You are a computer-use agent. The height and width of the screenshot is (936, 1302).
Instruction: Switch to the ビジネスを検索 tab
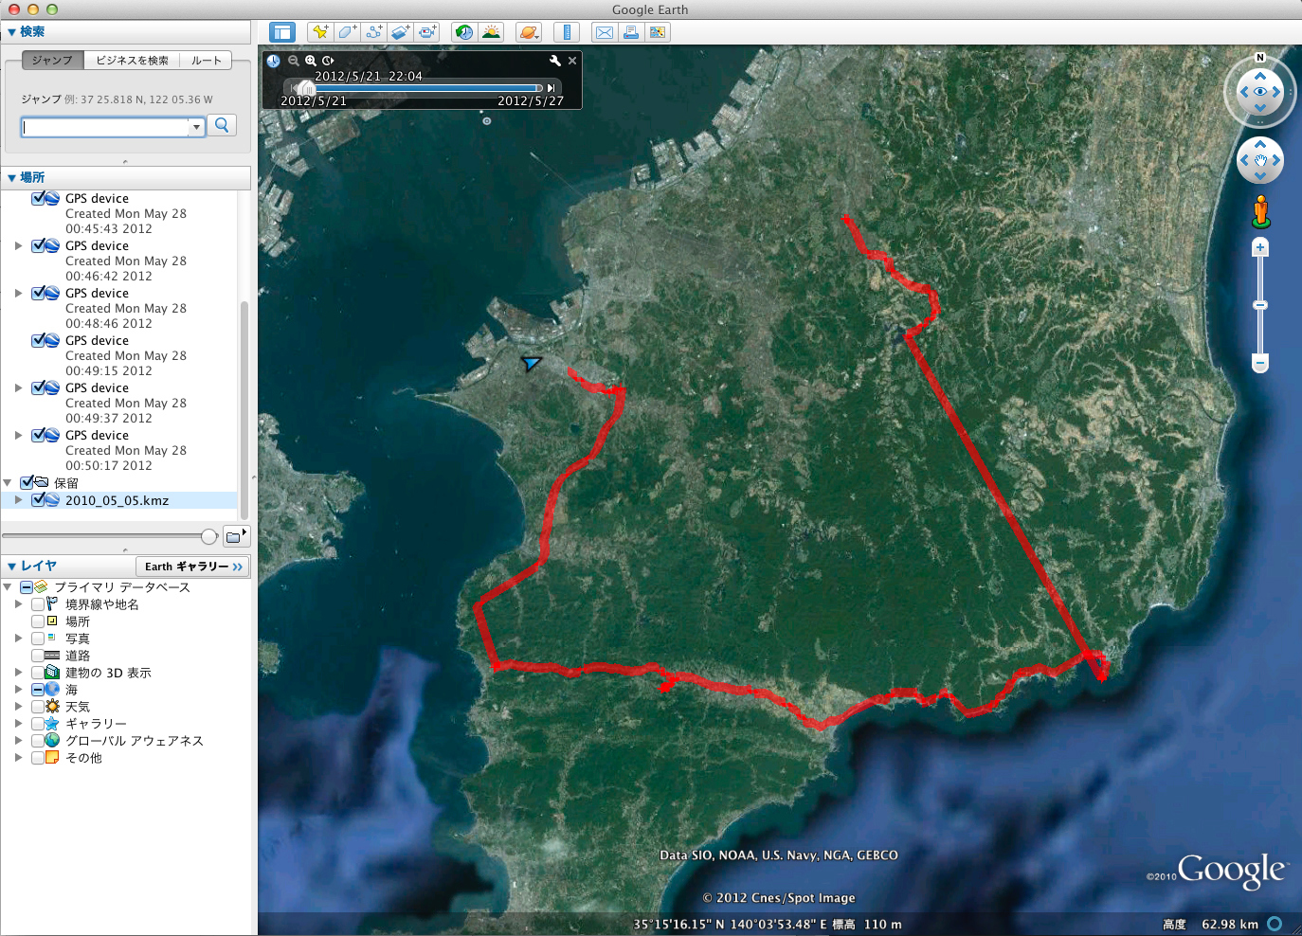click(131, 60)
